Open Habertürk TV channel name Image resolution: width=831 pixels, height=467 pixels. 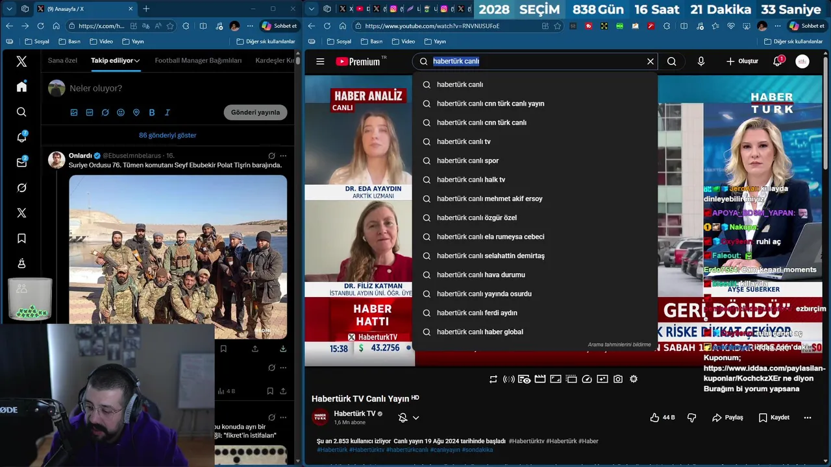coord(354,414)
